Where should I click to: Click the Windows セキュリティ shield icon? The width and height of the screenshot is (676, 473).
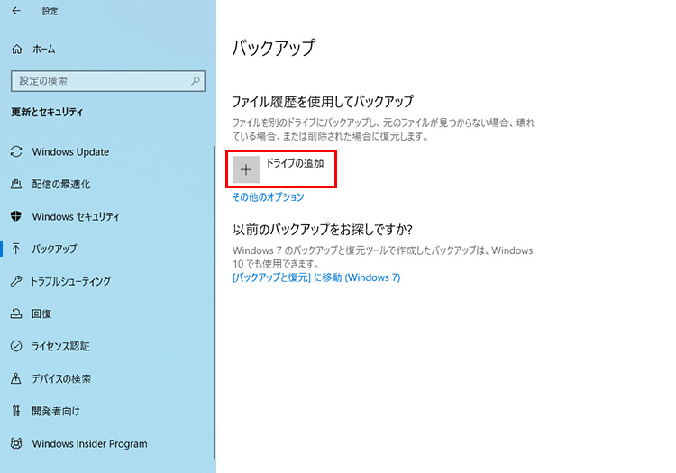pos(16,216)
